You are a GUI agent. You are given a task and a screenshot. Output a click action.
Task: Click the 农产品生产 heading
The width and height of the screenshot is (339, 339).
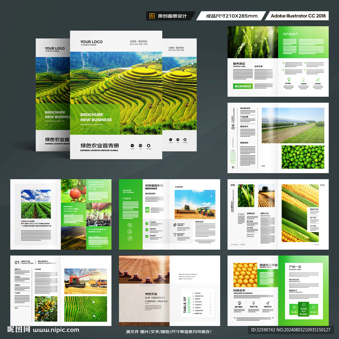(291, 34)
